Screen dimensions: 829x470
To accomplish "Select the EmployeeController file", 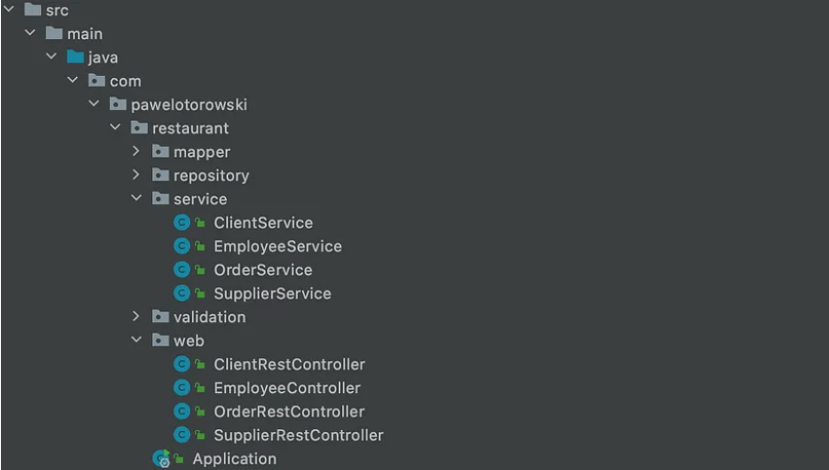I will (x=286, y=388).
